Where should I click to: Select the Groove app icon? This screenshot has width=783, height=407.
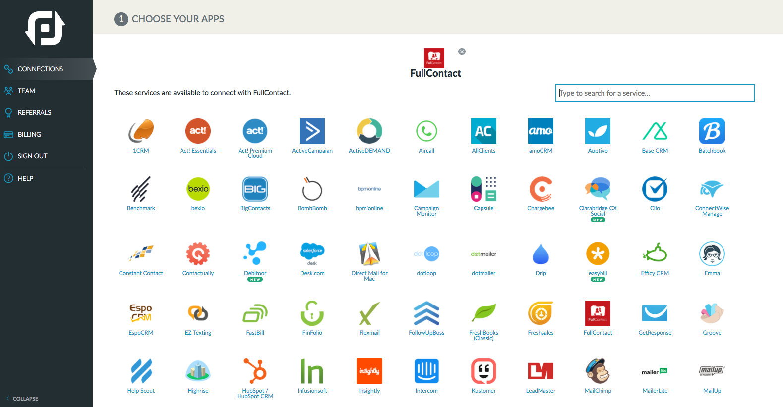click(x=712, y=313)
